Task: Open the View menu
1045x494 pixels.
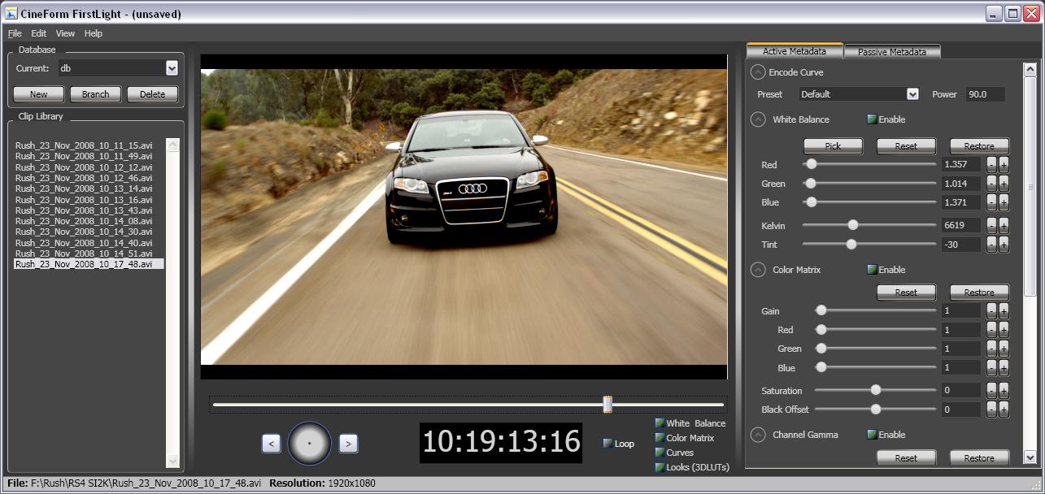Action: [65, 33]
